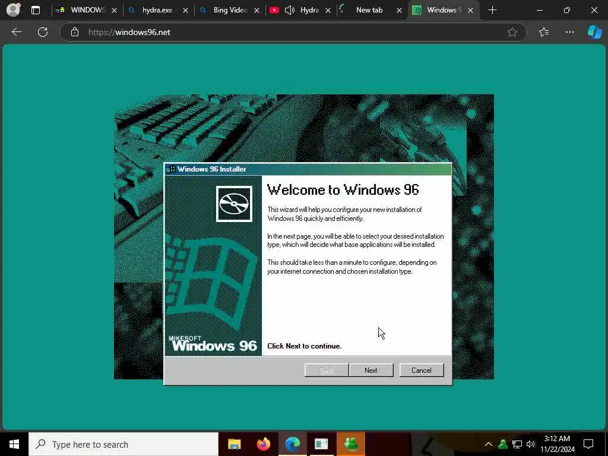Open network settings tray icon
Screen dimensions: 608x456
click(x=517, y=444)
